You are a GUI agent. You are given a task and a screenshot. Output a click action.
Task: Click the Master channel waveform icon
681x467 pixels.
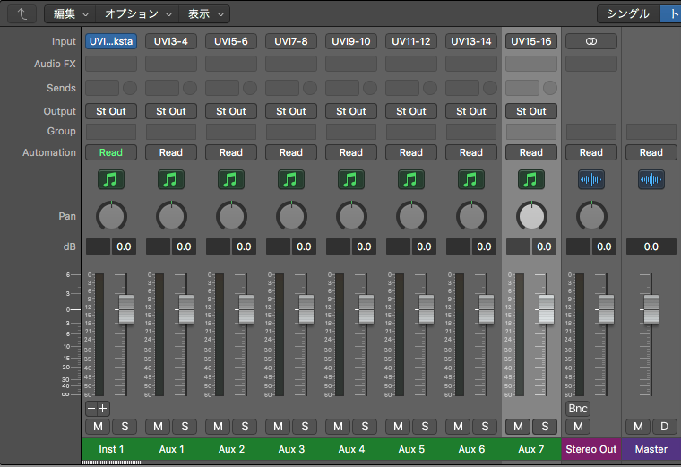[x=651, y=179]
